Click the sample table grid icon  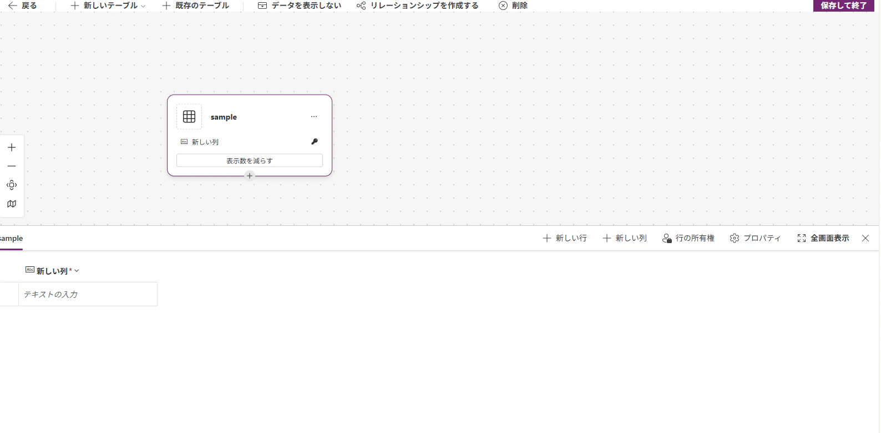coord(189,117)
